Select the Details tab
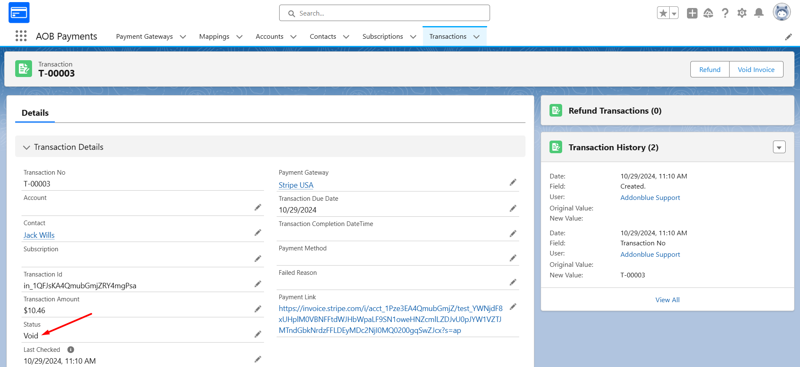 (x=35, y=113)
